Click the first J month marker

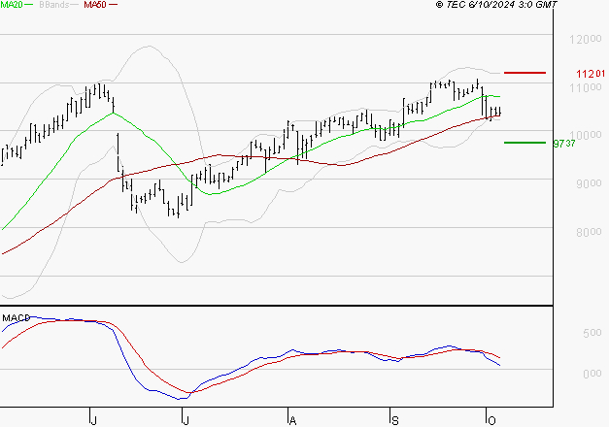[x=93, y=420]
